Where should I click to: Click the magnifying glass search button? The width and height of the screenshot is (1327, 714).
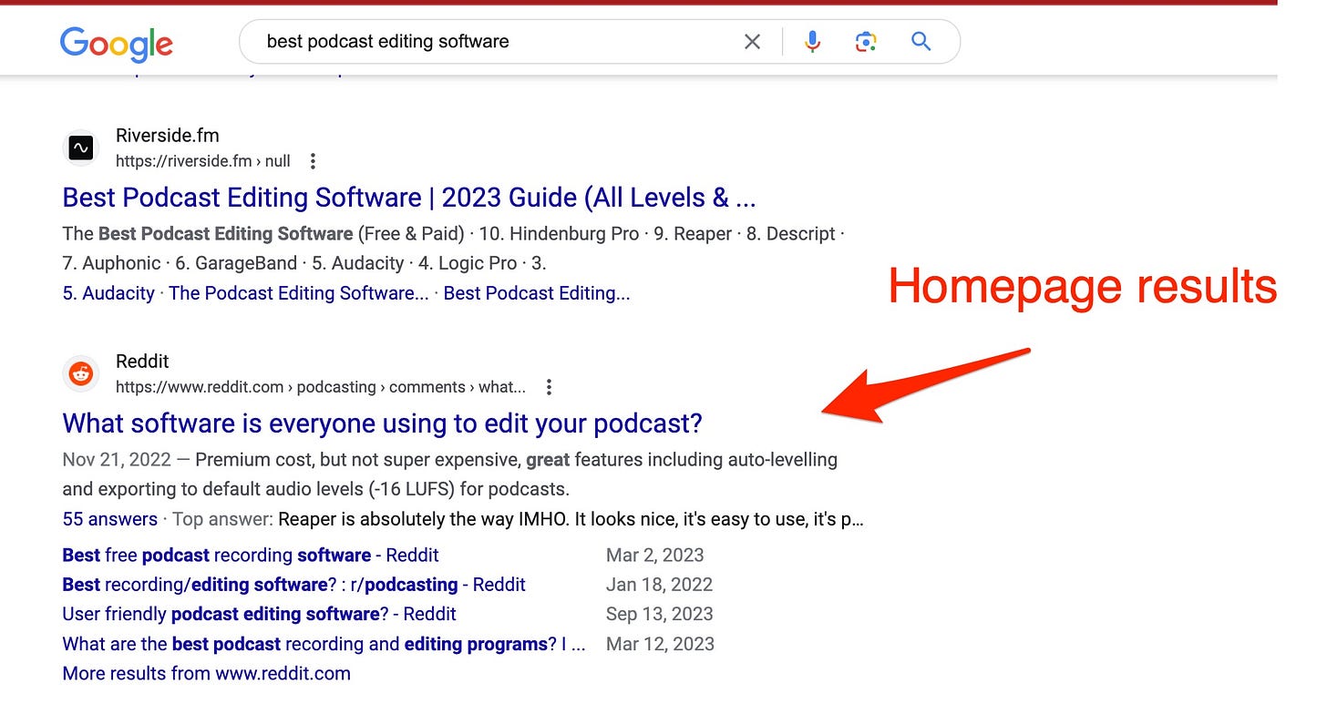click(921, 42)
